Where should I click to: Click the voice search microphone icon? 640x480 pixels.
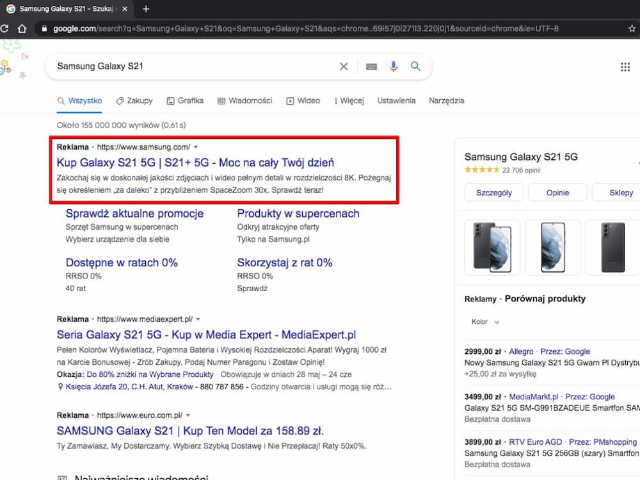click(x=393, y=67)
